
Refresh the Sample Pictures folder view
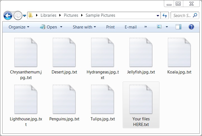(165, 16)
